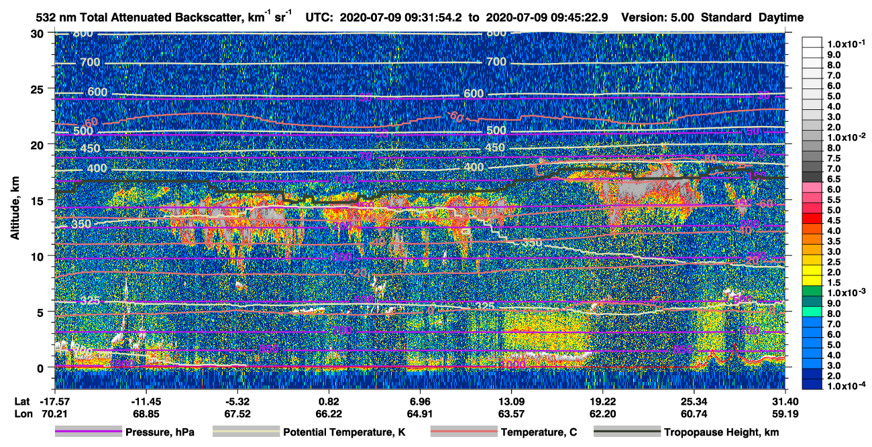Click the longitude value '68.85'

point(146,414)
